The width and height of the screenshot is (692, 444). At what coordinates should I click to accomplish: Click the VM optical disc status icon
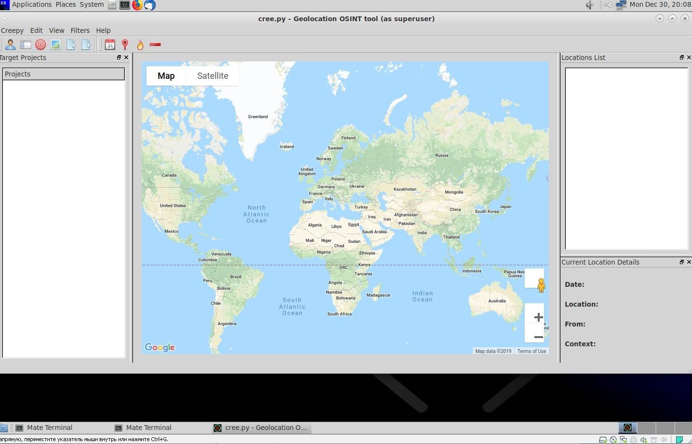coord(613,440)
